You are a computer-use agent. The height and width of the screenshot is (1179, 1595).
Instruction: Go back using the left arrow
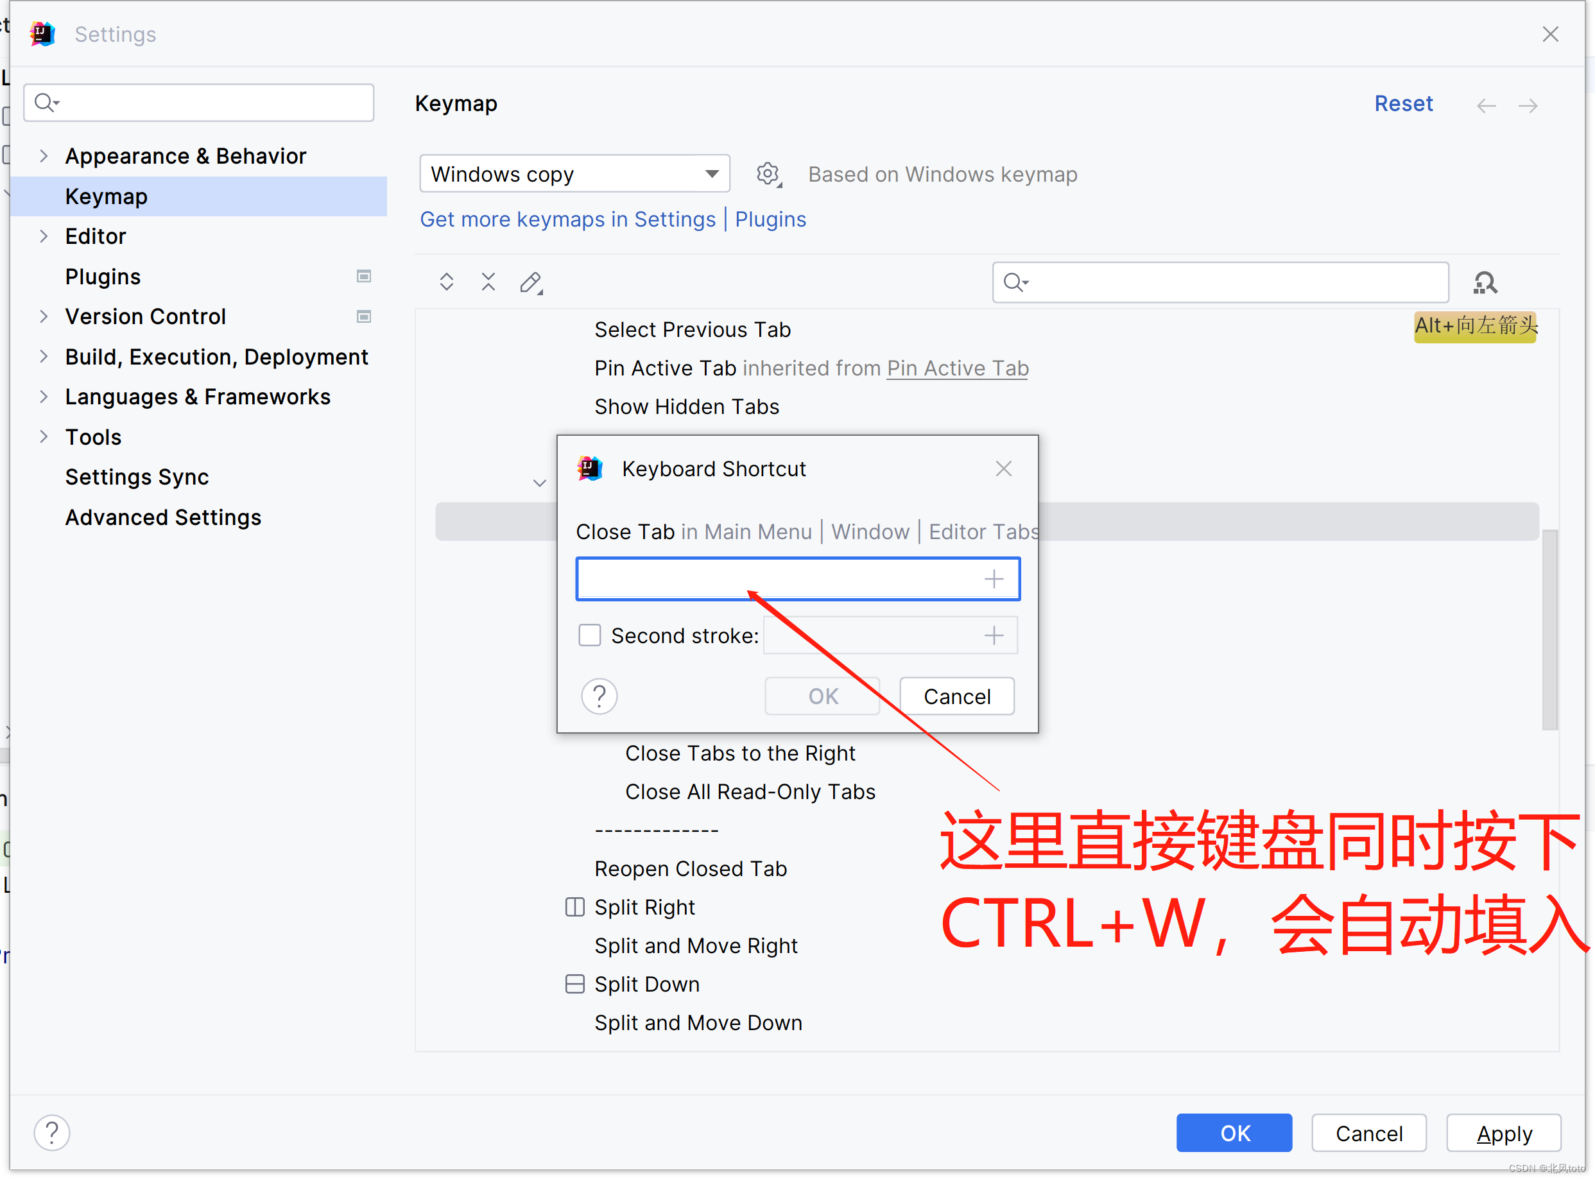tap(1487, 106)
